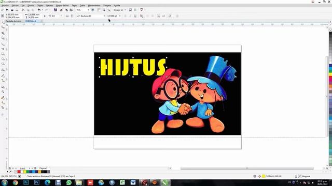This screenshot has height=186, width=332.
Task: Select the Parallel Dimension tool
Action: click(x=3, y=75)
